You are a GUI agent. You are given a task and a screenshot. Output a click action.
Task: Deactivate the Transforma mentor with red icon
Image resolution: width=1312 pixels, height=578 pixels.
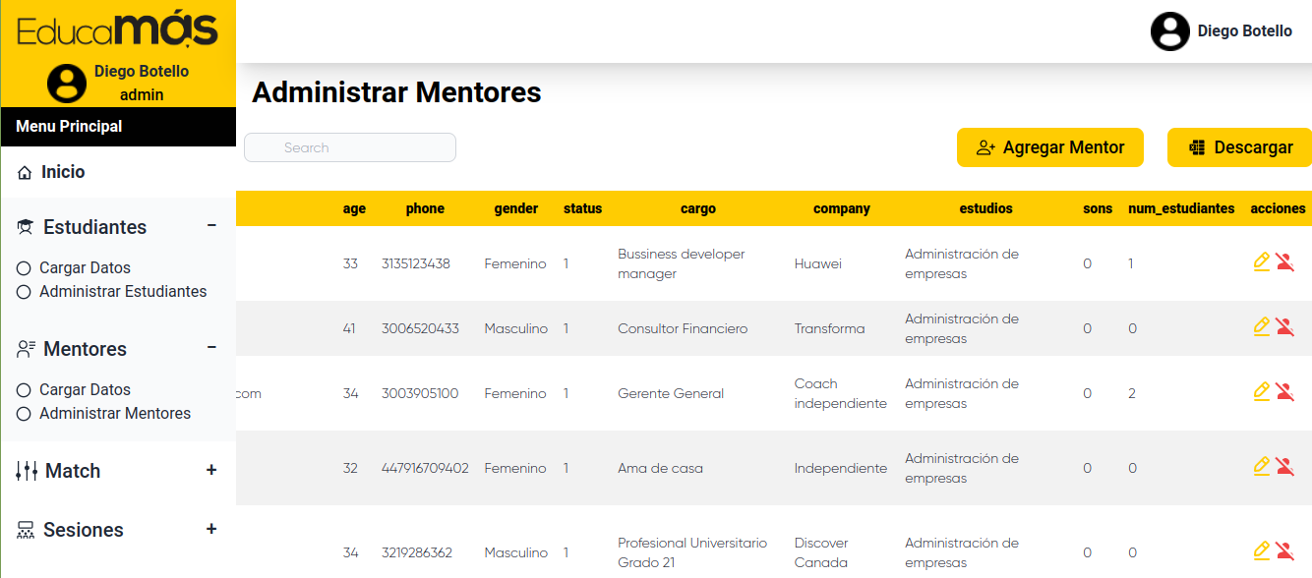(1286, 327)
